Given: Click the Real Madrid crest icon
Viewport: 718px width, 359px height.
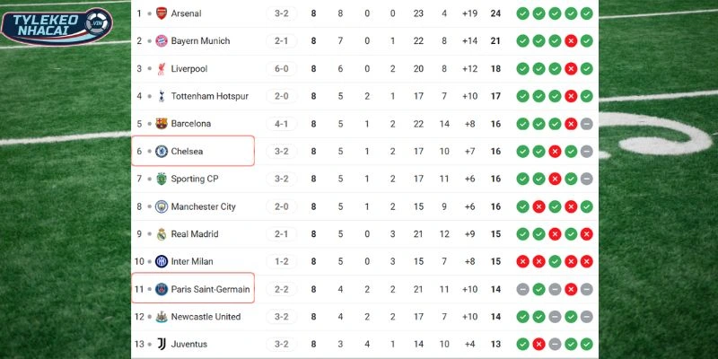Looking at the screenshot, I should click(162, 234).
